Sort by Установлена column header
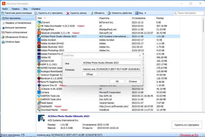The image size is (205, 137). (x=143, y=18)
